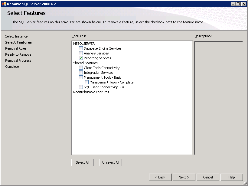Mark the SQL Client Connectivity SDK checkbox
This screenshot has height=186, width=248.
81,87
